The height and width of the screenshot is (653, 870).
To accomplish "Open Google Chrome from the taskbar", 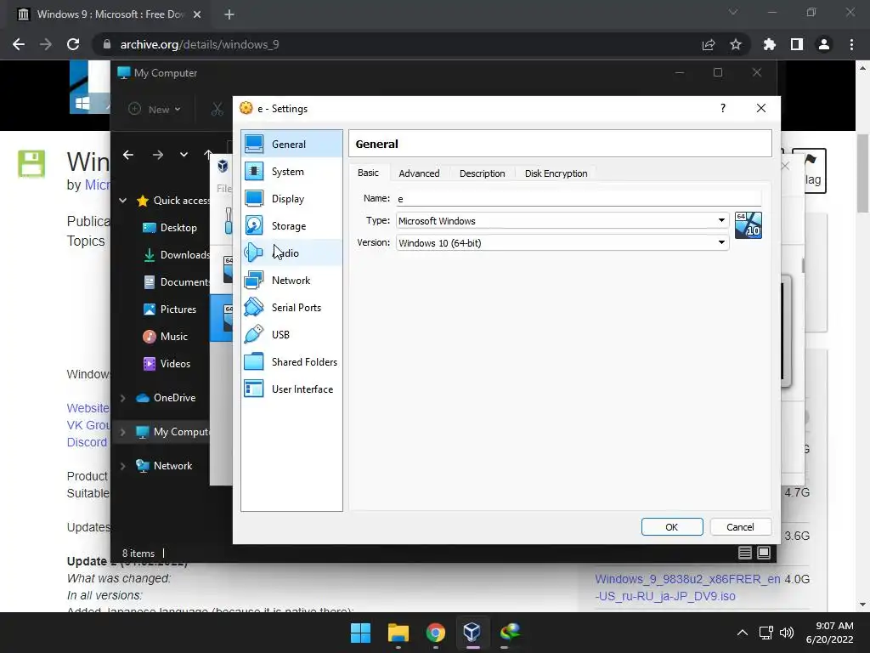I will [436, 633].
